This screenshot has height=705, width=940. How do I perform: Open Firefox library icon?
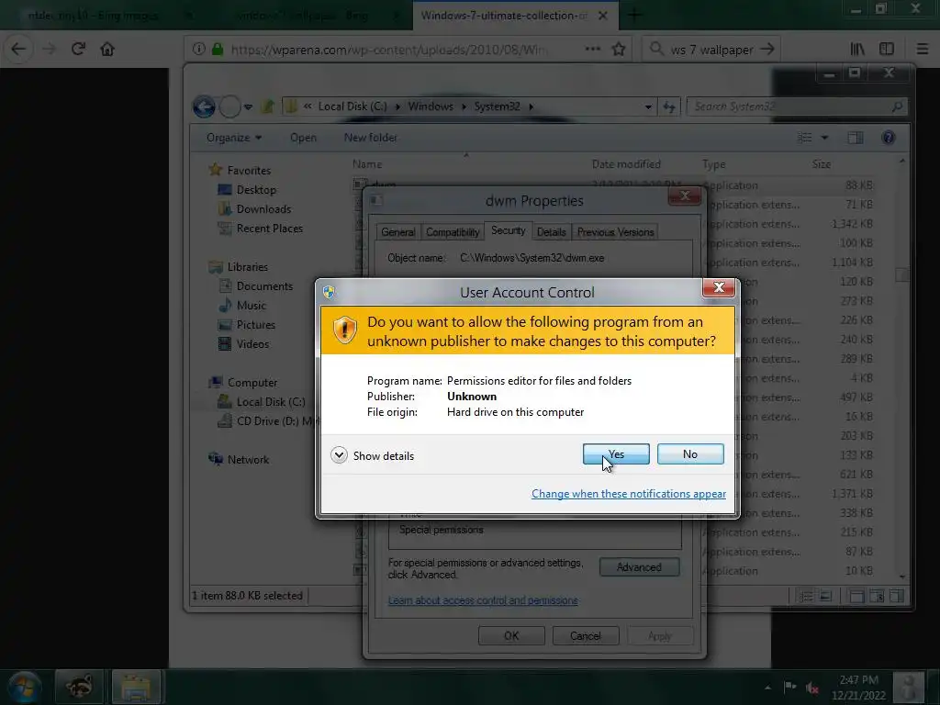tap(857, 50)
